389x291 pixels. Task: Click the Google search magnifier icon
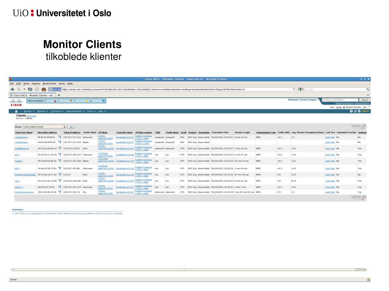368,89
